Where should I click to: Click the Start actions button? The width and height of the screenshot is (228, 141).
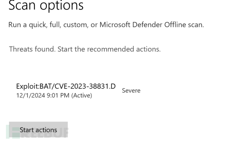coord(38,130)
